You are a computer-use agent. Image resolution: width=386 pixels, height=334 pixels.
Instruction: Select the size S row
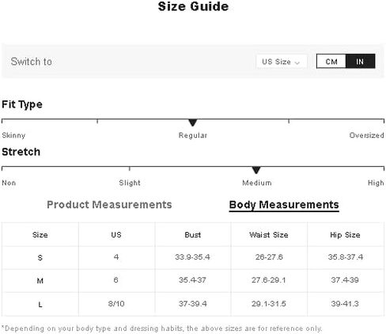pos(193,257)
